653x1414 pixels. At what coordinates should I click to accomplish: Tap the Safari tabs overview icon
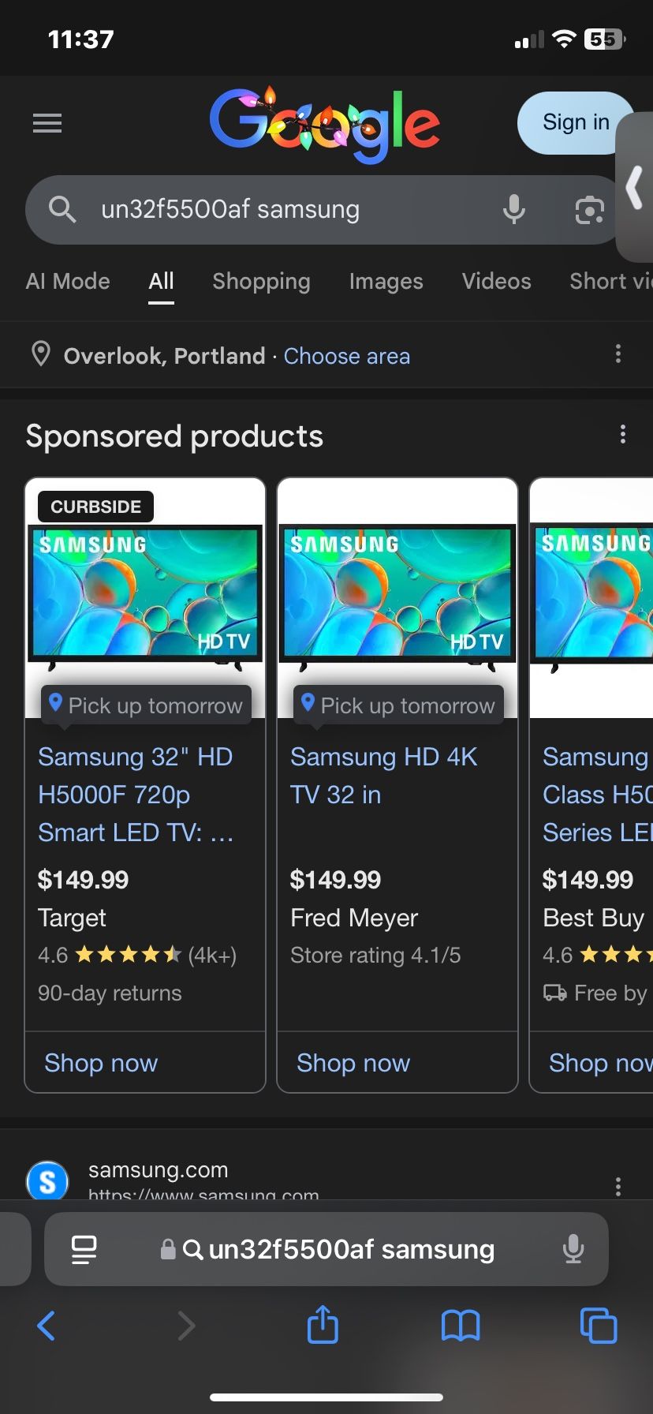599,1326
